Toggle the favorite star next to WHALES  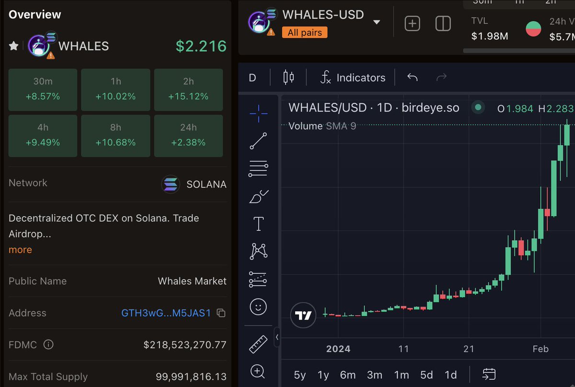(14, 46)
